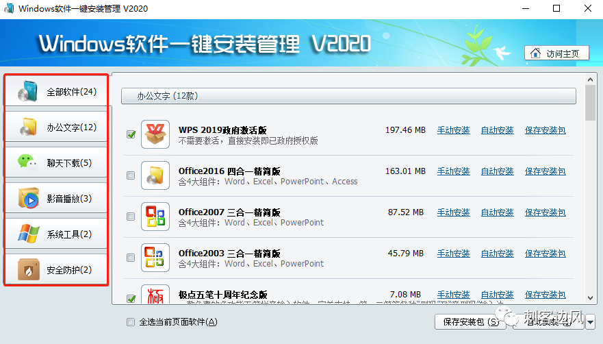Click 手动安装 for 极点五笔
603x344 pixels.
453,295
